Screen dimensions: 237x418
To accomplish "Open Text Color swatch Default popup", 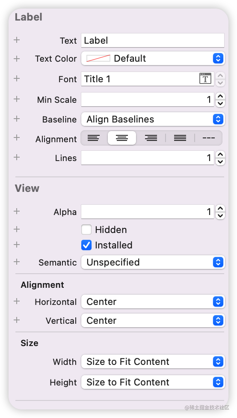I will [153, 58].
